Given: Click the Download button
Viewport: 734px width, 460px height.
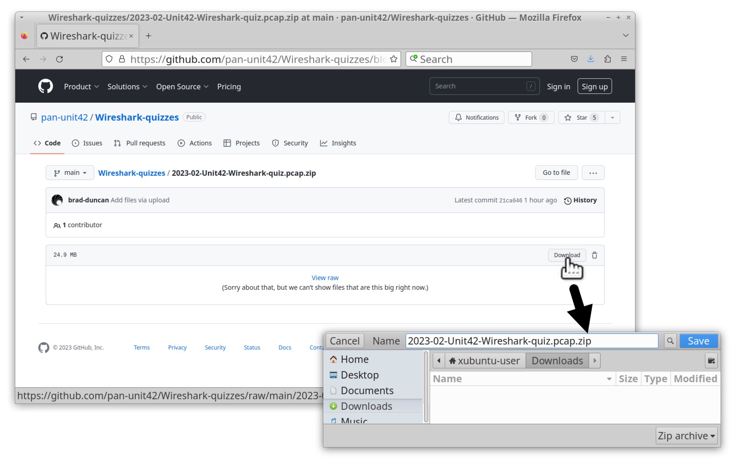Looking at the screenshot, I should [567, 255].
